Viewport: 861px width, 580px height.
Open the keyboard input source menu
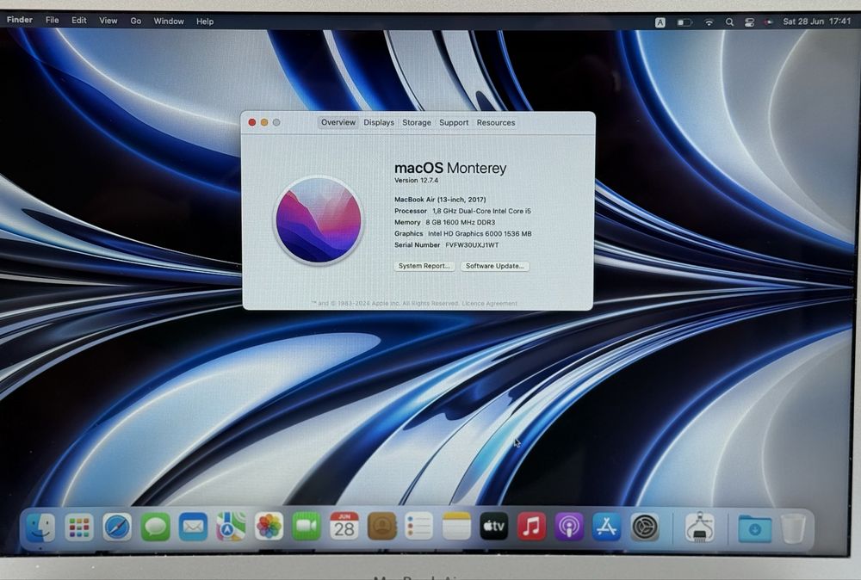[660, 22]
